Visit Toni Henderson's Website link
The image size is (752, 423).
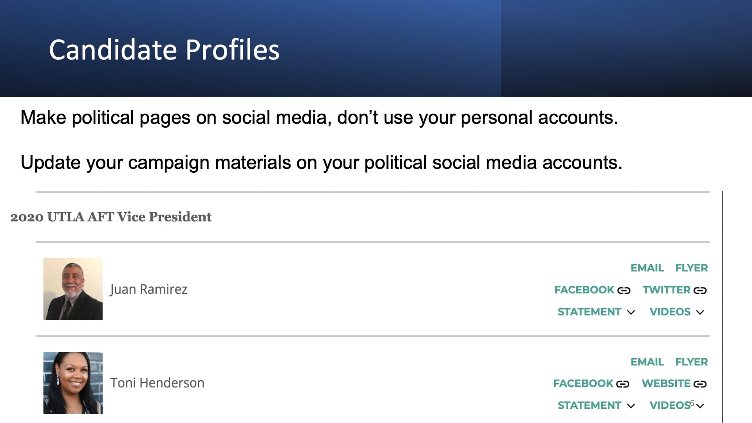click(666, 383)
